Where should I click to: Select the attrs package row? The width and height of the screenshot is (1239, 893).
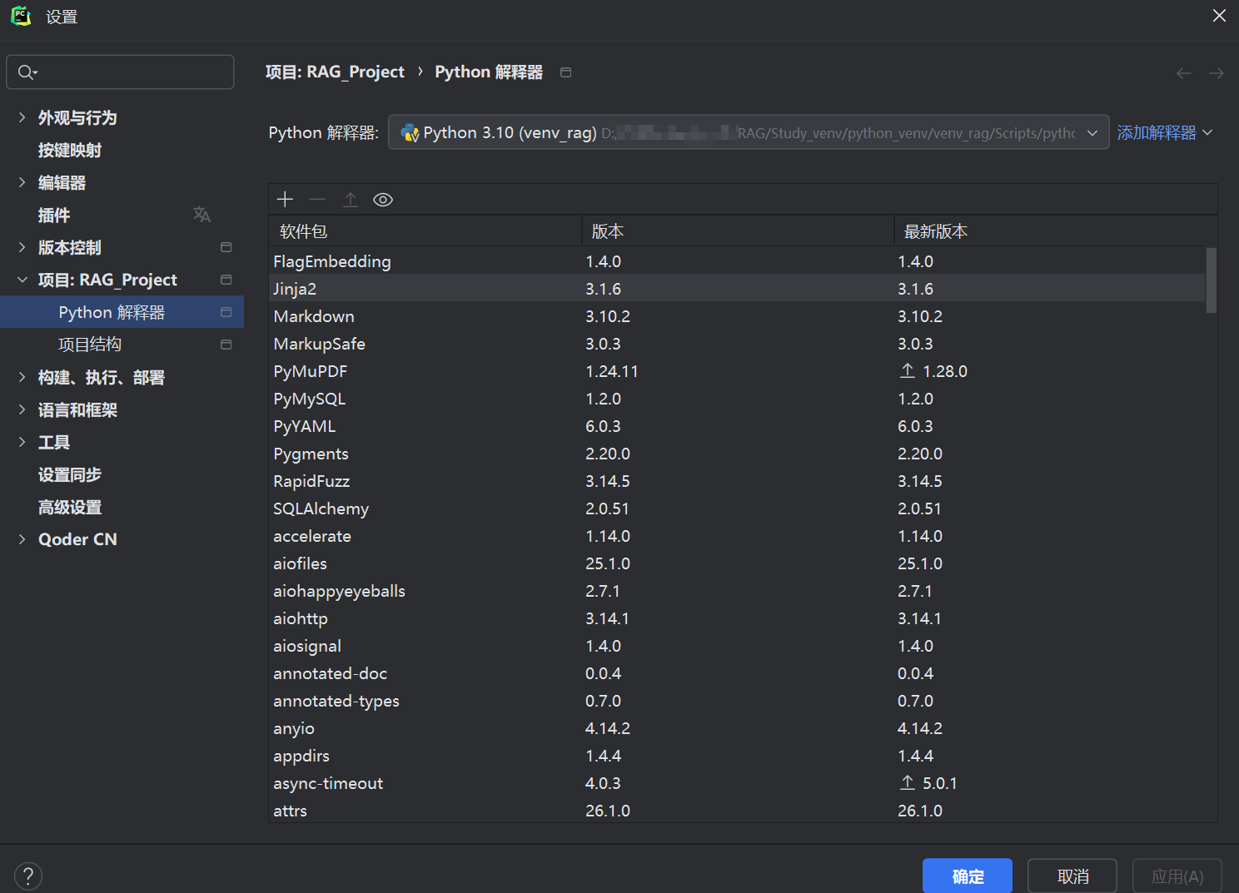pyautogui.click(x=737, y=811)
